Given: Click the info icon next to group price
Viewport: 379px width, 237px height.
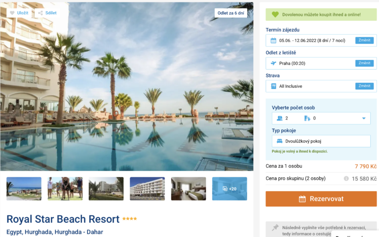Looking at the screenshot, I should 346,178.
